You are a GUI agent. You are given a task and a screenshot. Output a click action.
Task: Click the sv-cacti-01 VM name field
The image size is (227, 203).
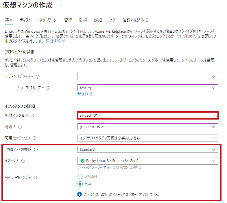pyautogui.click(x=148, y=116)
